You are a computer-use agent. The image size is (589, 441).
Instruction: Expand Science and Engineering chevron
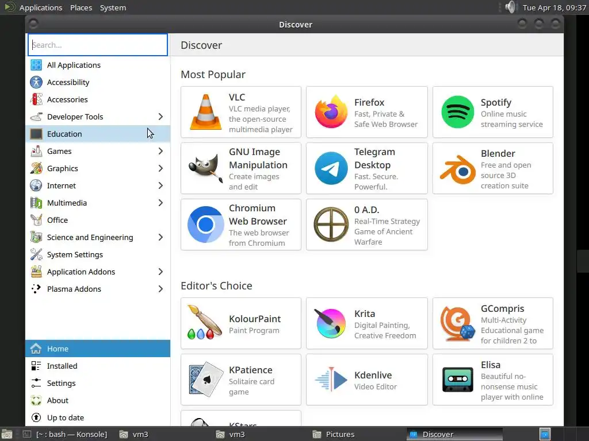pyautogui.click(x=161, y=237)
